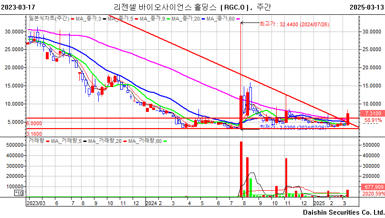Click the 2025 year label on time axis

point(319,203)
